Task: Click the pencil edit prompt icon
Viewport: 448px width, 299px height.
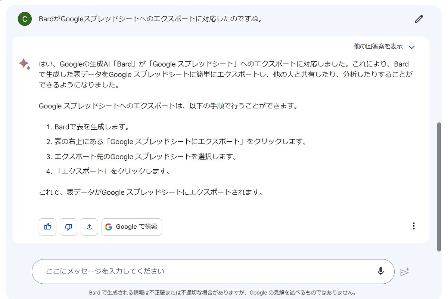Action: [x=419, y=19]
